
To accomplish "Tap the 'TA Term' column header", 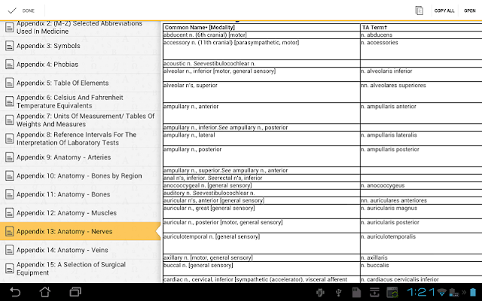I will [x=421, y=27].
